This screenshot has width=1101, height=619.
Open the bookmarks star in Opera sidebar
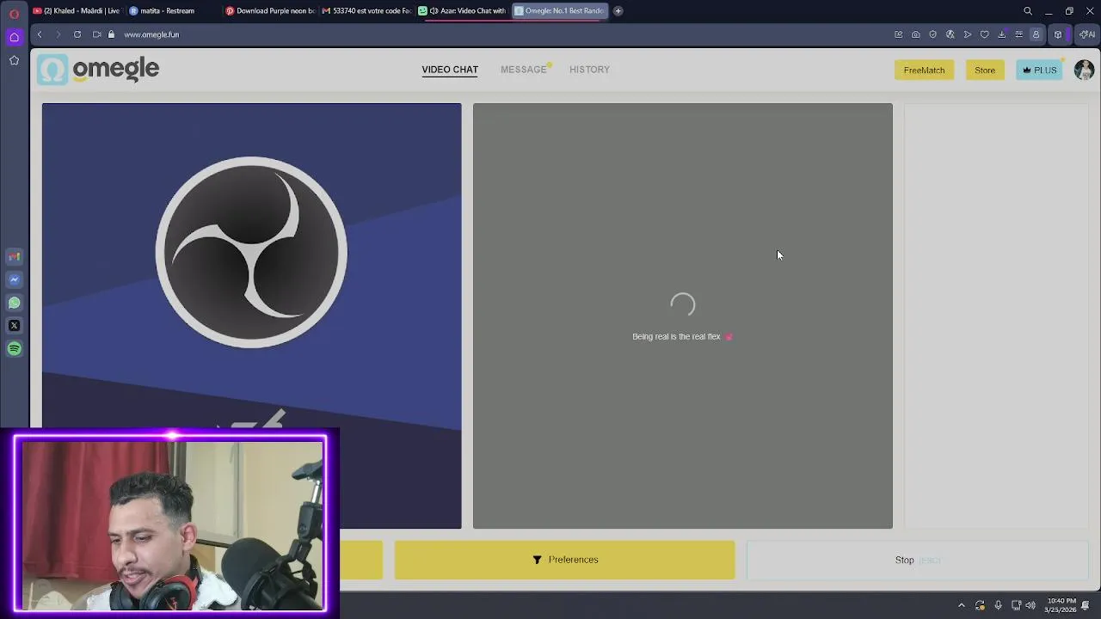pyautogui.click(x=14, y=60)
